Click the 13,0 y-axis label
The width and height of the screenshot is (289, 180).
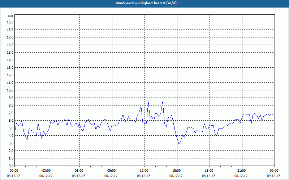click(x=10, y=67)
